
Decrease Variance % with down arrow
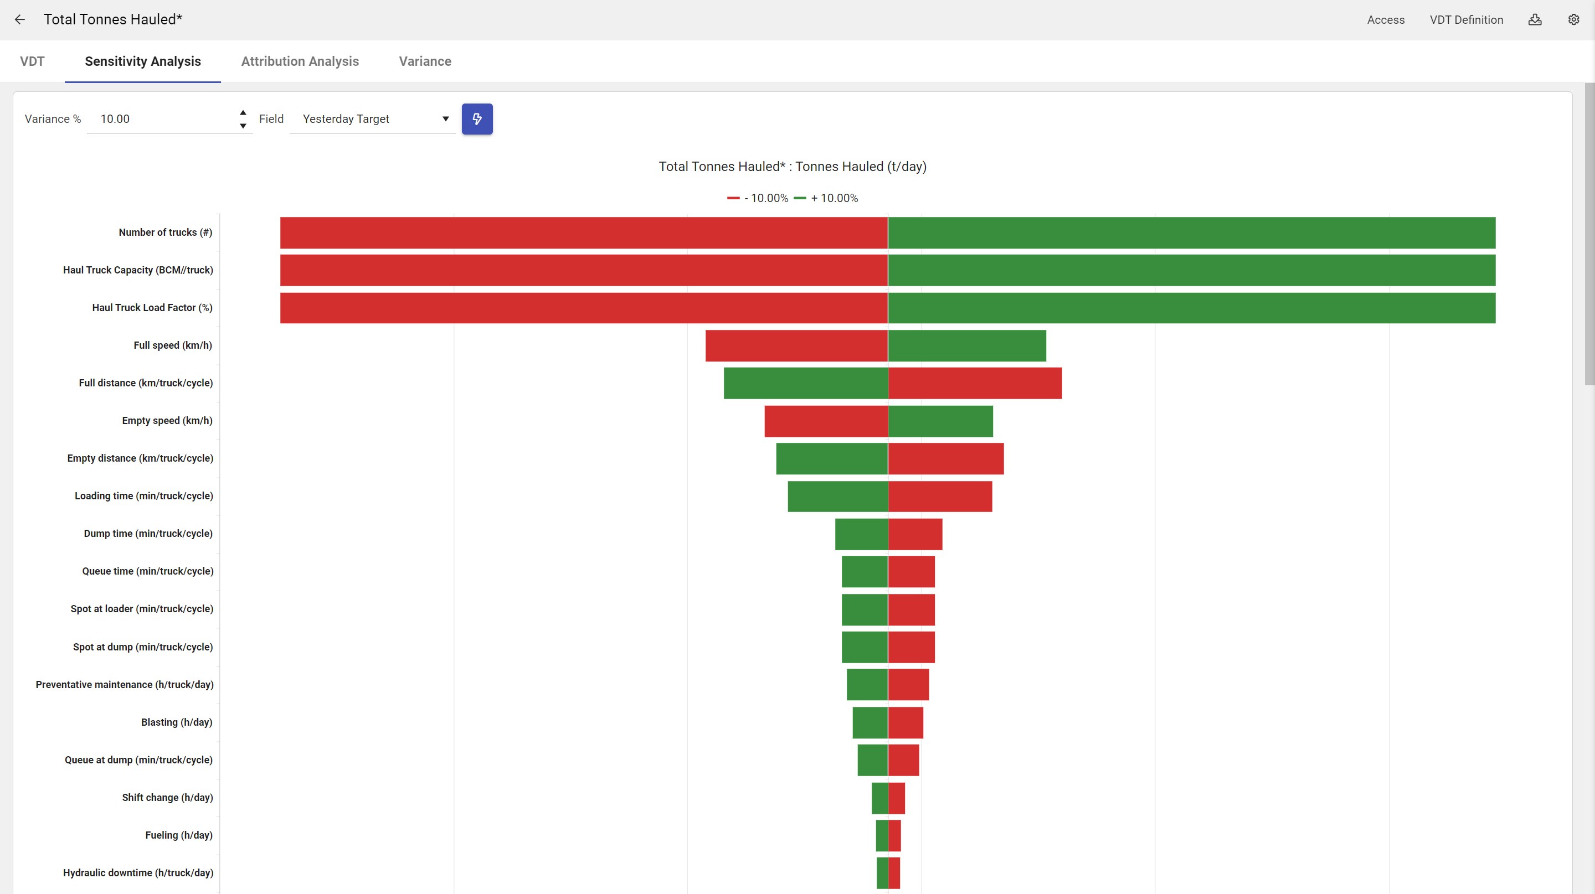pos(243,126)
